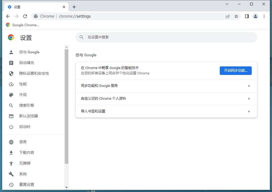This screenshot has width=272, height=192.
Task: Click the restore icon for 重置设置
Action: pyautogui.click(x=11, y=185)
